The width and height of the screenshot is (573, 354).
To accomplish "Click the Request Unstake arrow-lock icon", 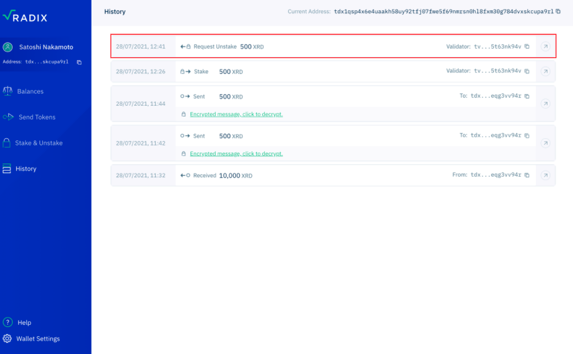I will tap(185, 46).
